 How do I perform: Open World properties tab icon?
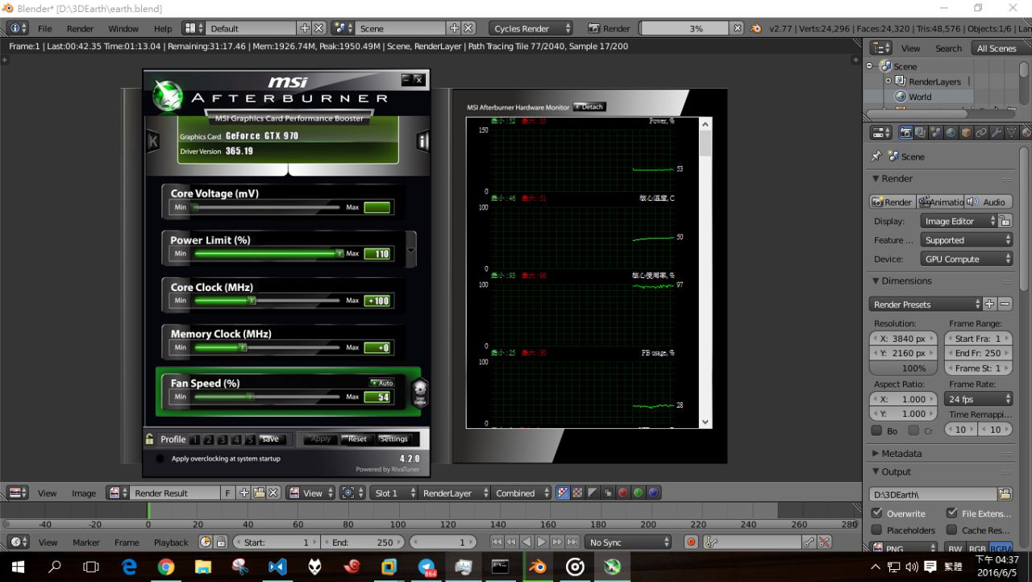951,132
